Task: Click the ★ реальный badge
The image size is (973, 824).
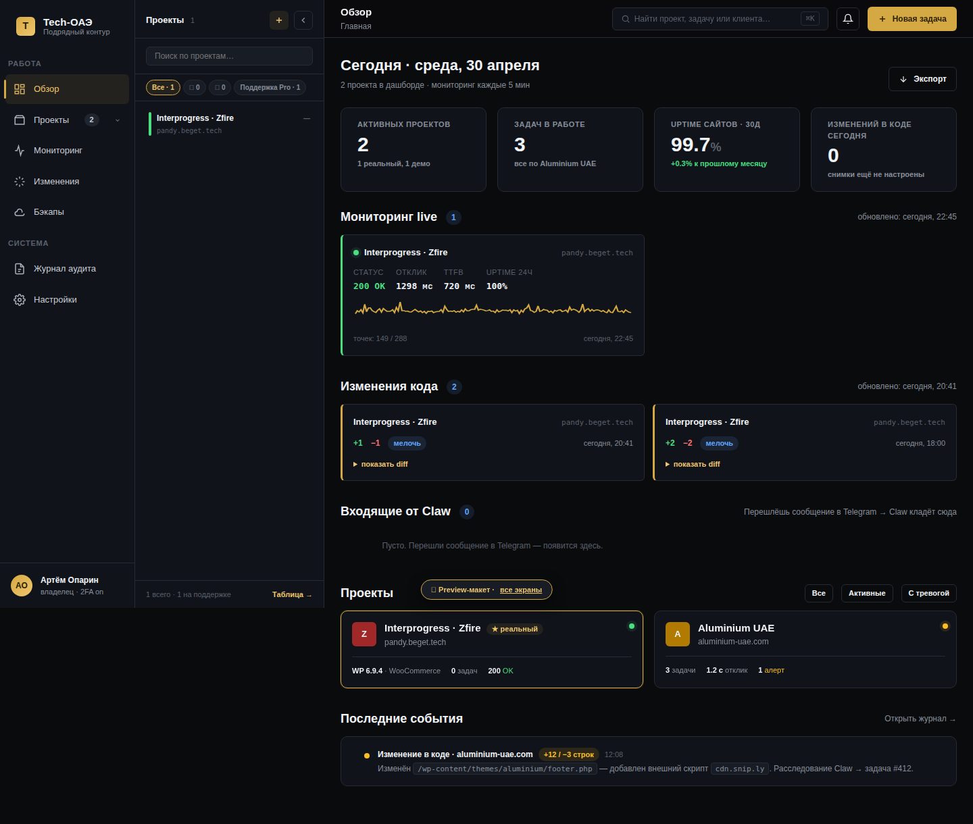Action: (x=515, y=629)
